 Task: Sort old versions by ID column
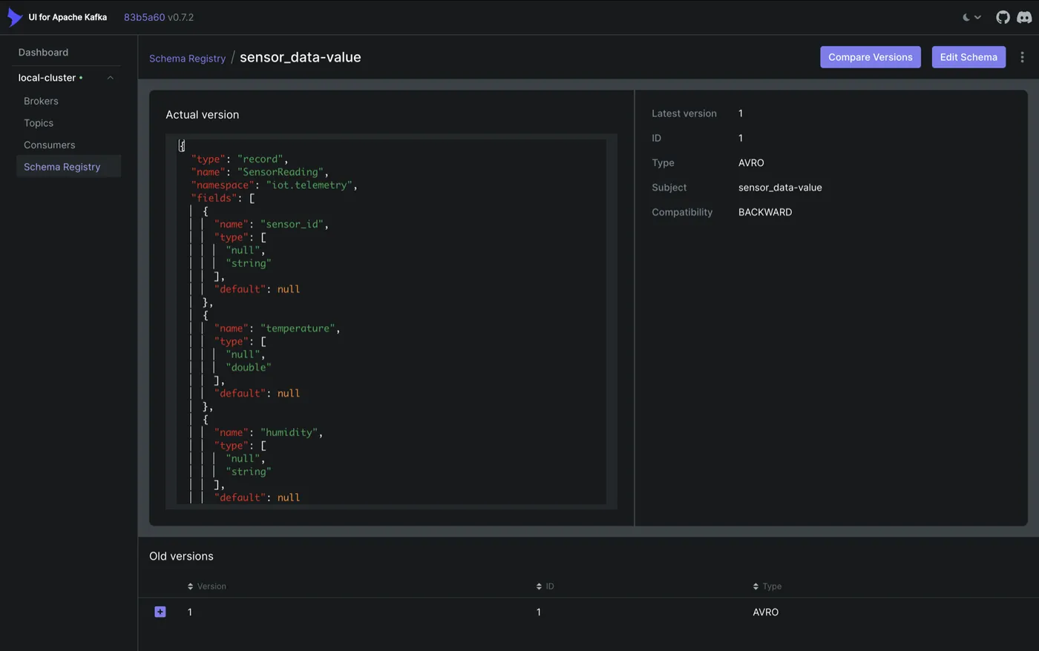click(x=545, y=586)
